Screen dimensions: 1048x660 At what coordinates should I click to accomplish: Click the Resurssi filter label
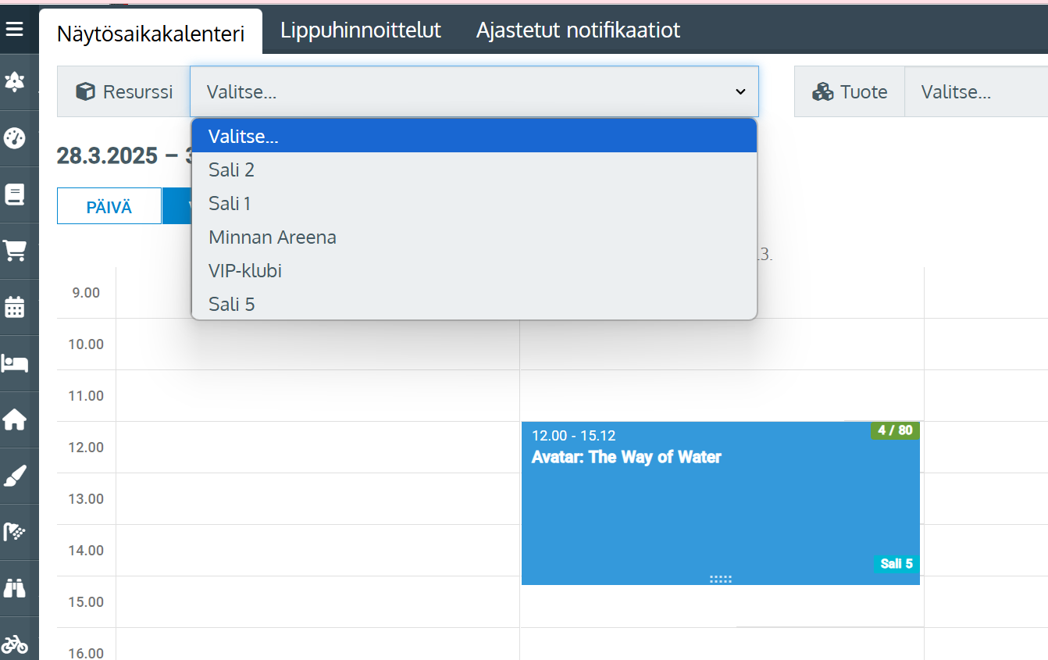coord(138,92)
